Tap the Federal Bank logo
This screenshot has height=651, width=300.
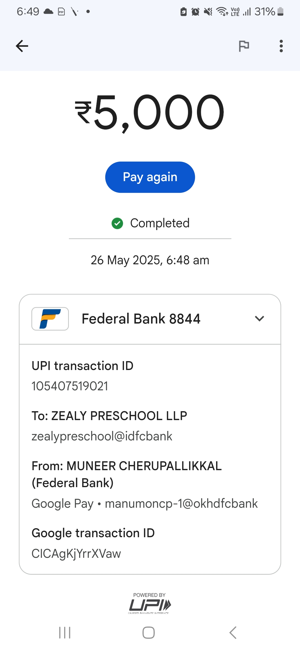click(50, 319)
